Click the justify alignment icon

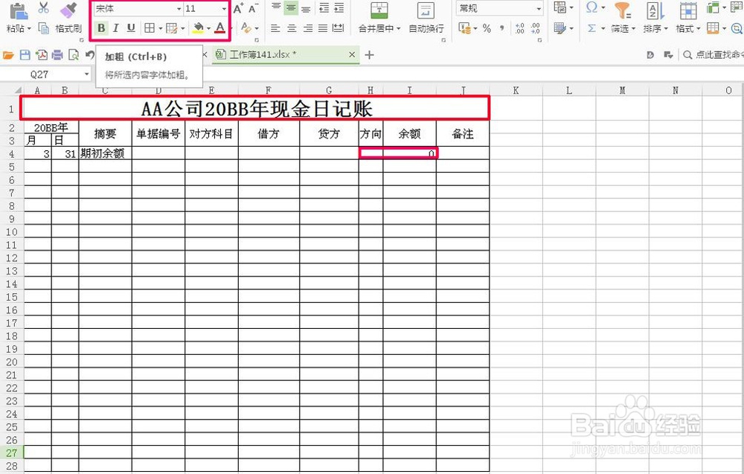[x=323, y=28]
